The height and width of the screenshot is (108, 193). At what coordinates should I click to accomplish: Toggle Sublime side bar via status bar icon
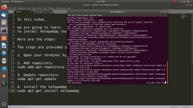pos(11,107)
